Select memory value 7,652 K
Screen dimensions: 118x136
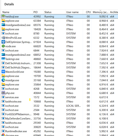tap(104, 63)
